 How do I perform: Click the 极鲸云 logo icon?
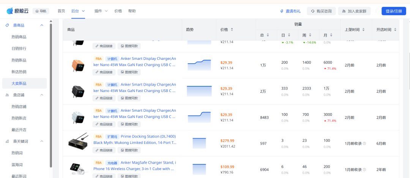[x=9, y=11]
